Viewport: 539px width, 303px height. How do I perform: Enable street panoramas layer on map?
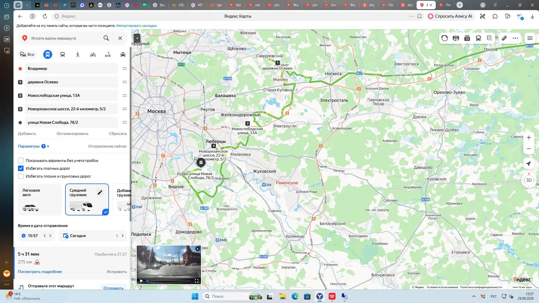click(x=456, y=38)
